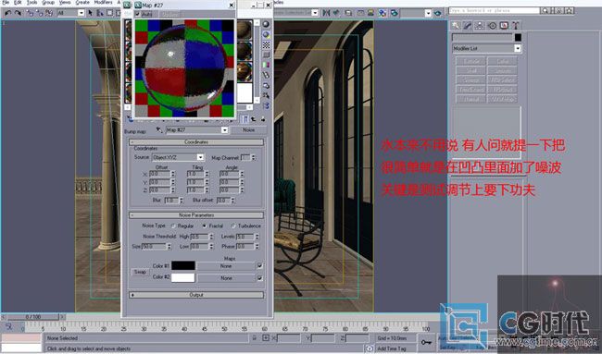Toggle Color #2 map enable checkbox

(x=260, y=278)
